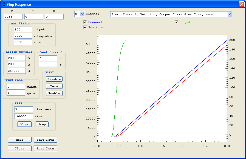246x159 pixels.
Task: Click the servo Enable button
Action: [x=54, y=93]
